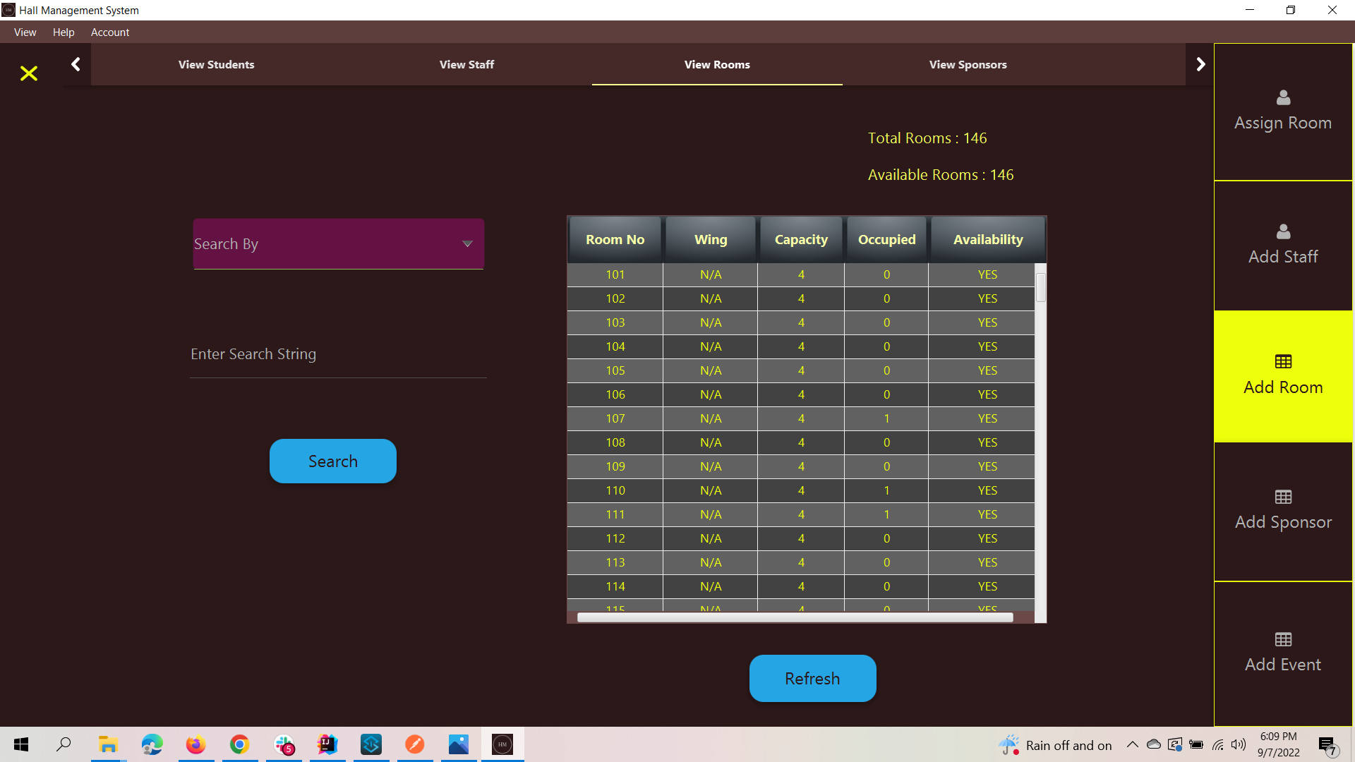Click the Search button
1355x762 pixels.
(332, 461)
